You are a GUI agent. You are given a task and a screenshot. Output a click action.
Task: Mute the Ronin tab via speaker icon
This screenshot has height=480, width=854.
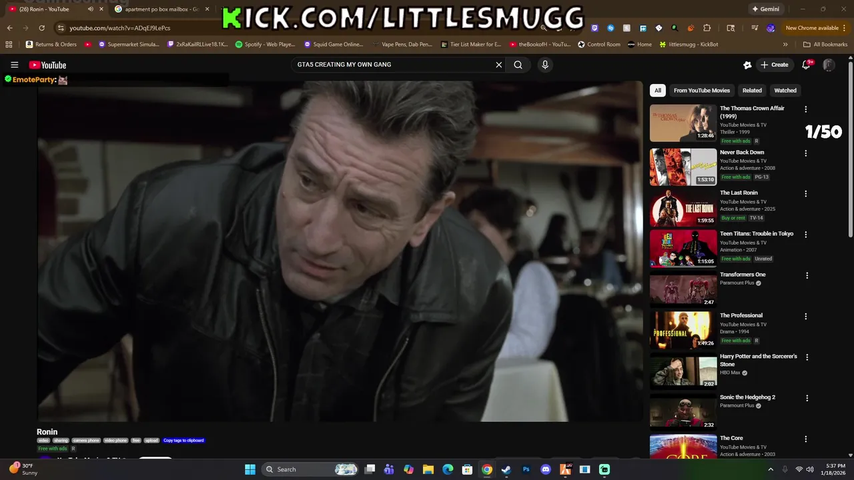[91, 9]
